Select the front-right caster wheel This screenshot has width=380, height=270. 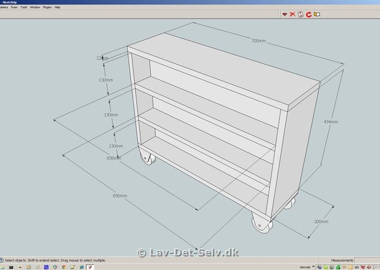[x=262, y=223]
